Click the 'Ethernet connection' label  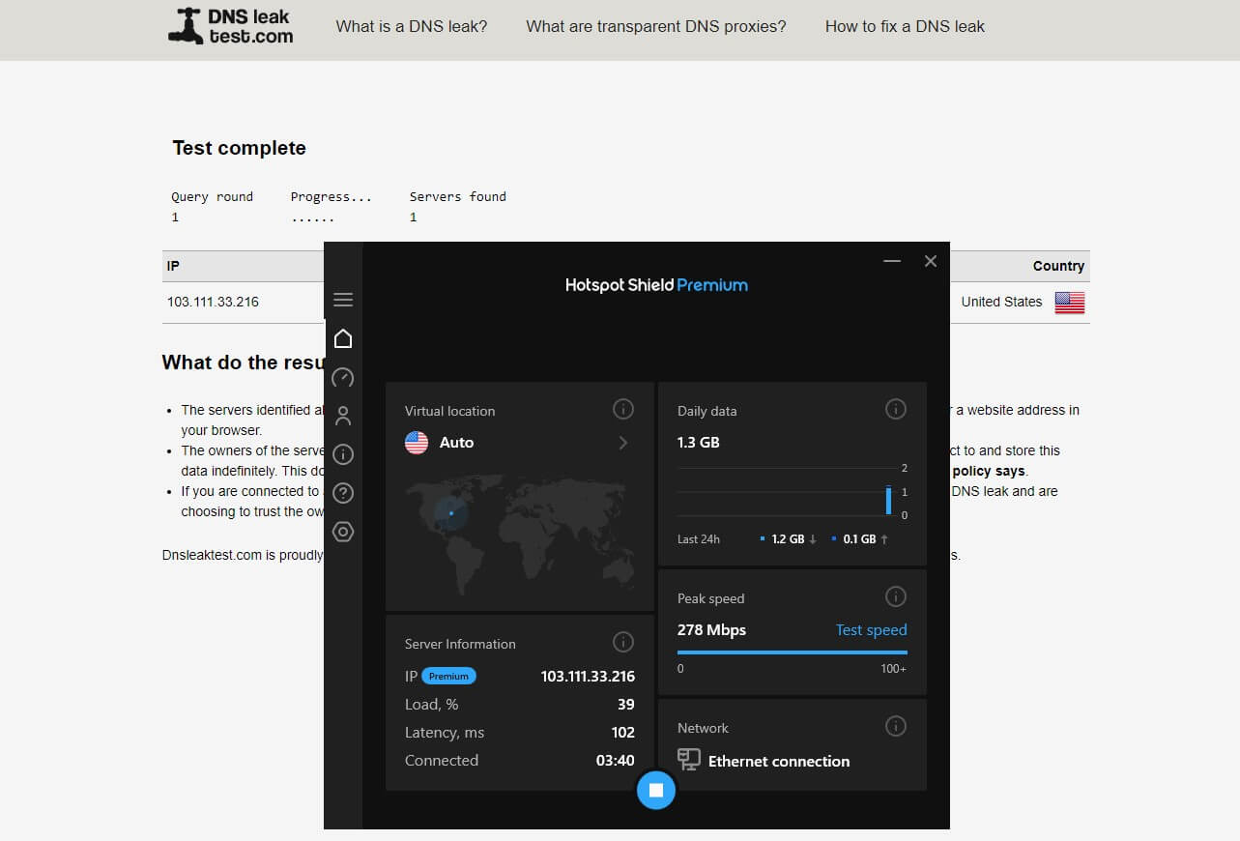[x=779, y=762]
